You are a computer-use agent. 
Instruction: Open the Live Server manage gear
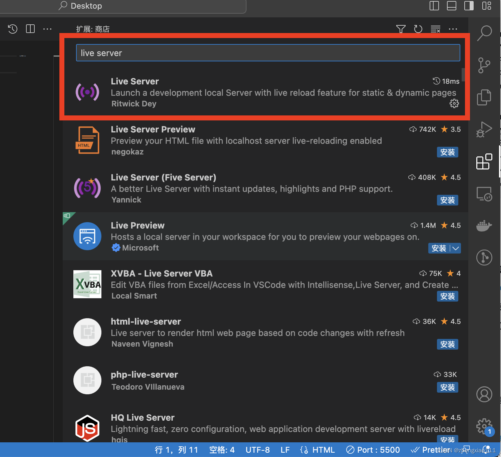click(x=454, y=103)
